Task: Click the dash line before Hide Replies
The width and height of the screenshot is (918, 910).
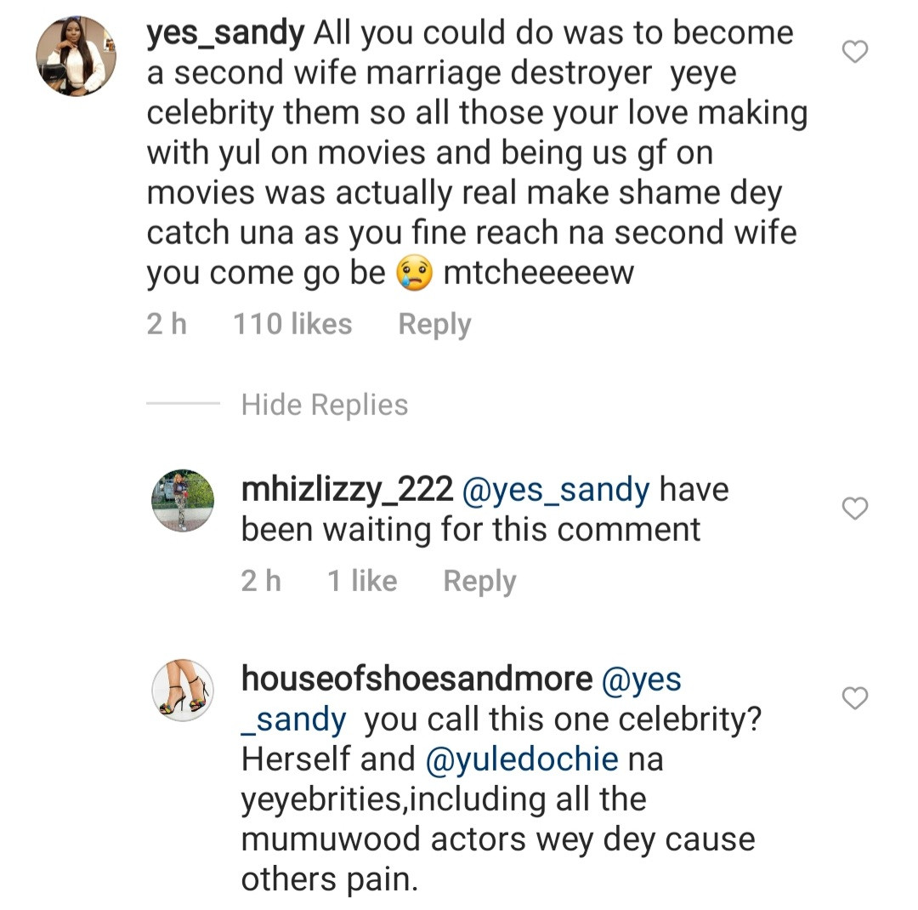Action: click(184, 406)
